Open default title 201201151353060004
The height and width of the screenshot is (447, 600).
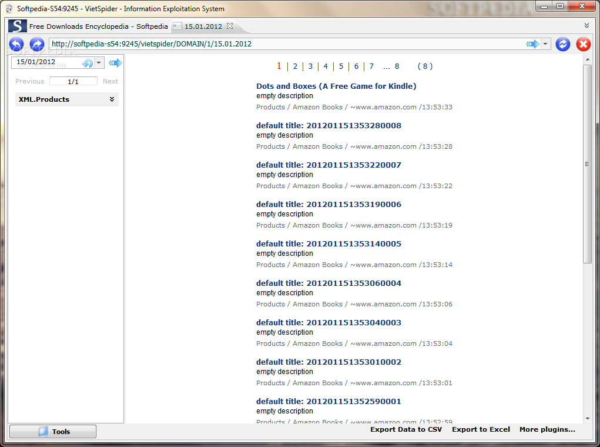[329, 283]
